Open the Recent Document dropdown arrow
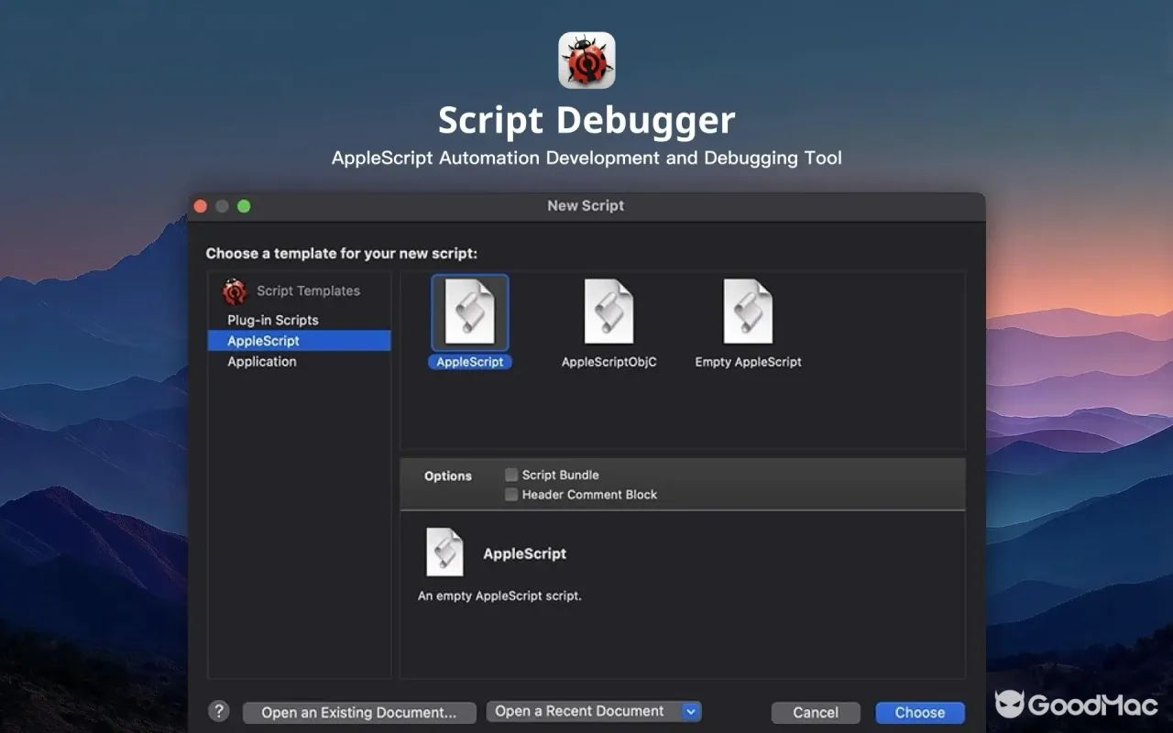The height and width of the screenshot is (733, 1173). (x=692, y=711)
